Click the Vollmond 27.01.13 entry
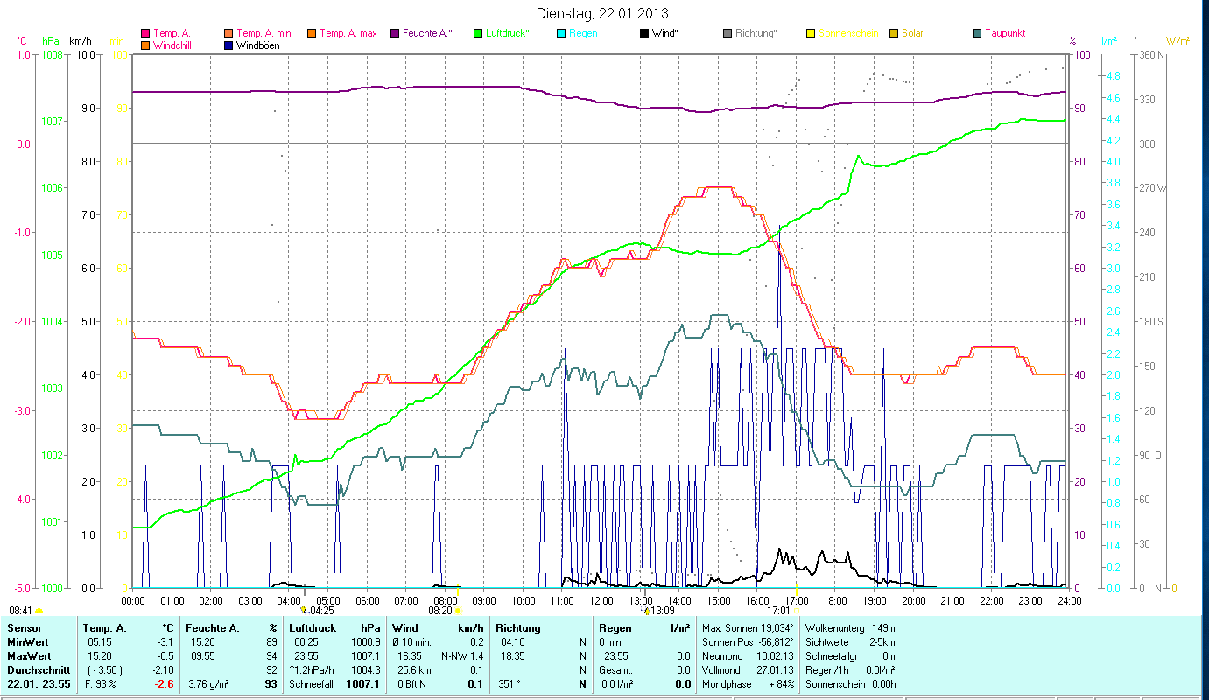Image resolution: width=1209 pixels, height=700 pixels. [749, 670]
